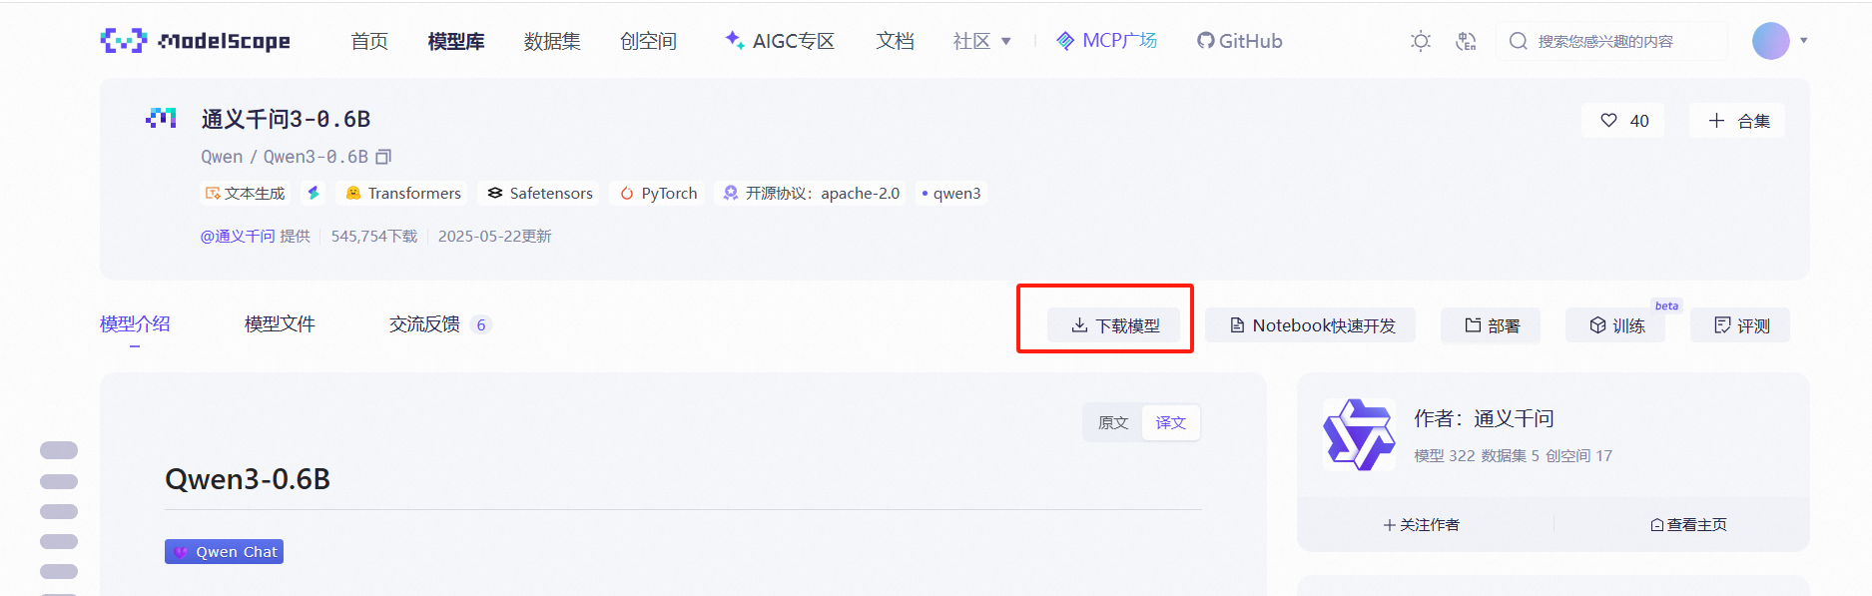Add the model to a 合集 collection

pyautogui.click(x=1738, y=121)
